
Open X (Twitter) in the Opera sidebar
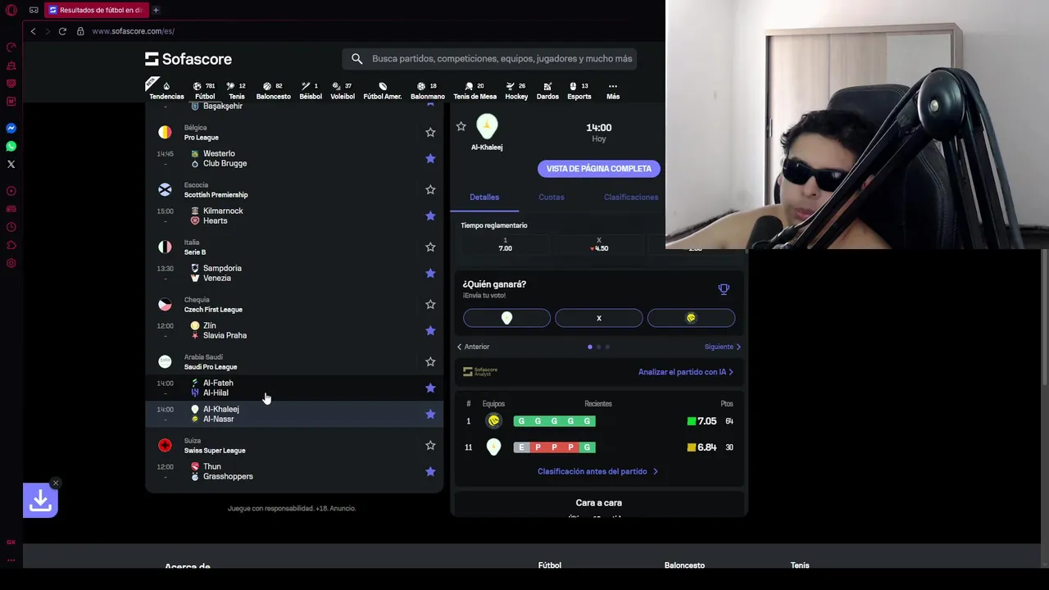[11, 165]
